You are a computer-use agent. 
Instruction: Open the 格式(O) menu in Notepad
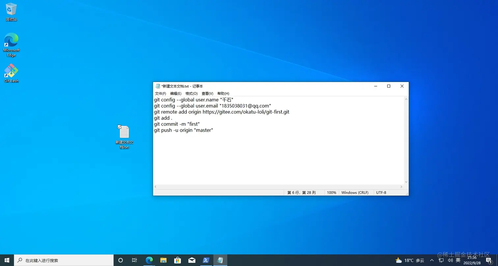point(191,93)
